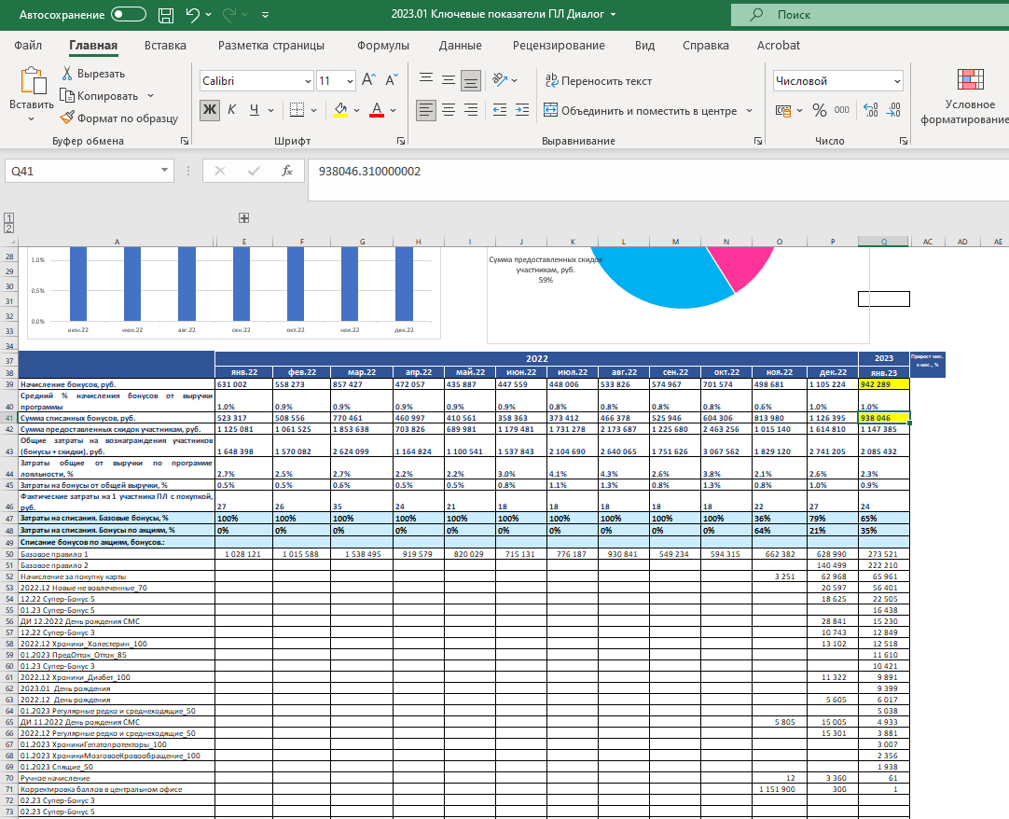Click the Переносить текст button

click(x=598, y=81)
